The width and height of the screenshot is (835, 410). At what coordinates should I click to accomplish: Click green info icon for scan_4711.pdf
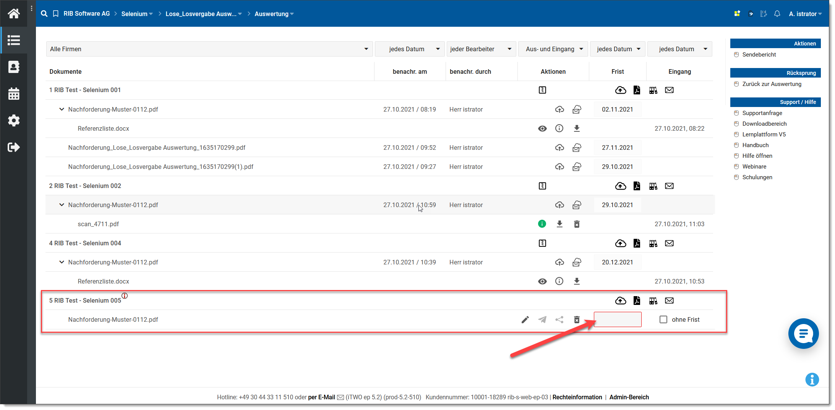click(542, 224)
